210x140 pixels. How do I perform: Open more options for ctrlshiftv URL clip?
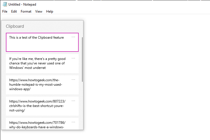point(73,101)
